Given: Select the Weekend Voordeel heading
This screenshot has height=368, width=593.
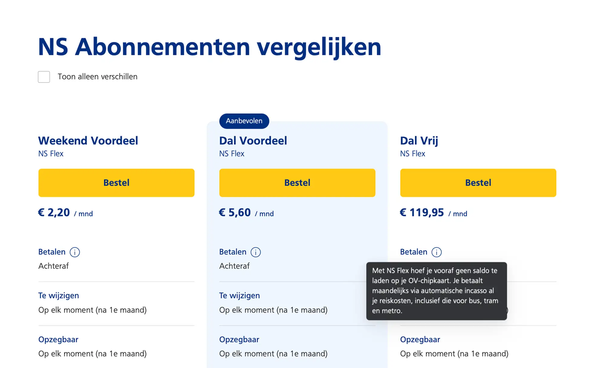Looking at the screenshot, I should pos(88,140).
